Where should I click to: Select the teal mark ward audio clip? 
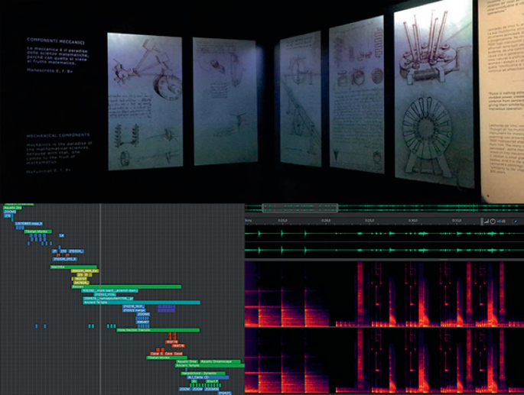click(x=109, y=290)
